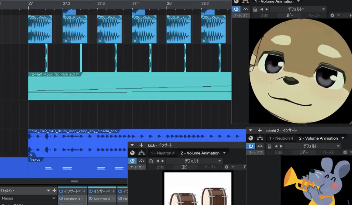This screenshot has width=352, height=205.
Task: Switch to 1 - Neutron 4 tab in kick window
Action: click(162, 153)
